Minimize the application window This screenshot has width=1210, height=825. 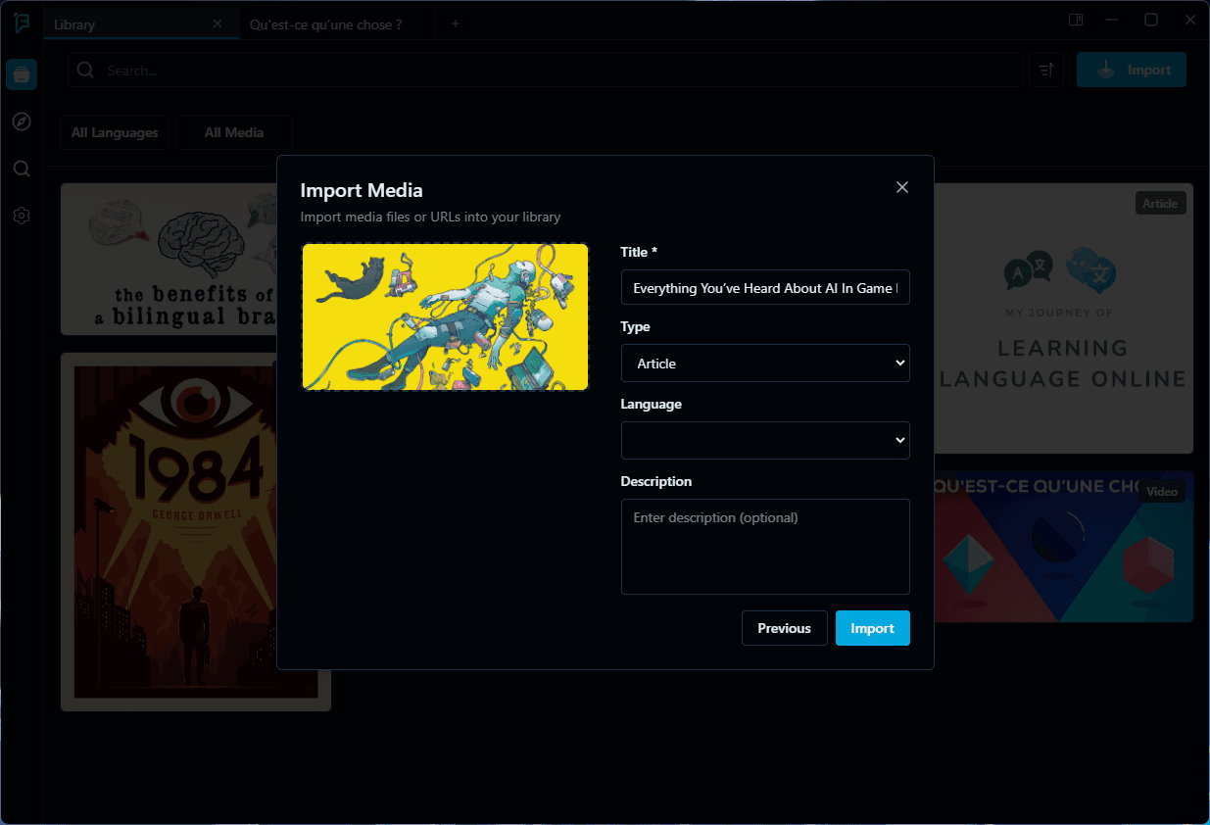[x=1112, y=20]
